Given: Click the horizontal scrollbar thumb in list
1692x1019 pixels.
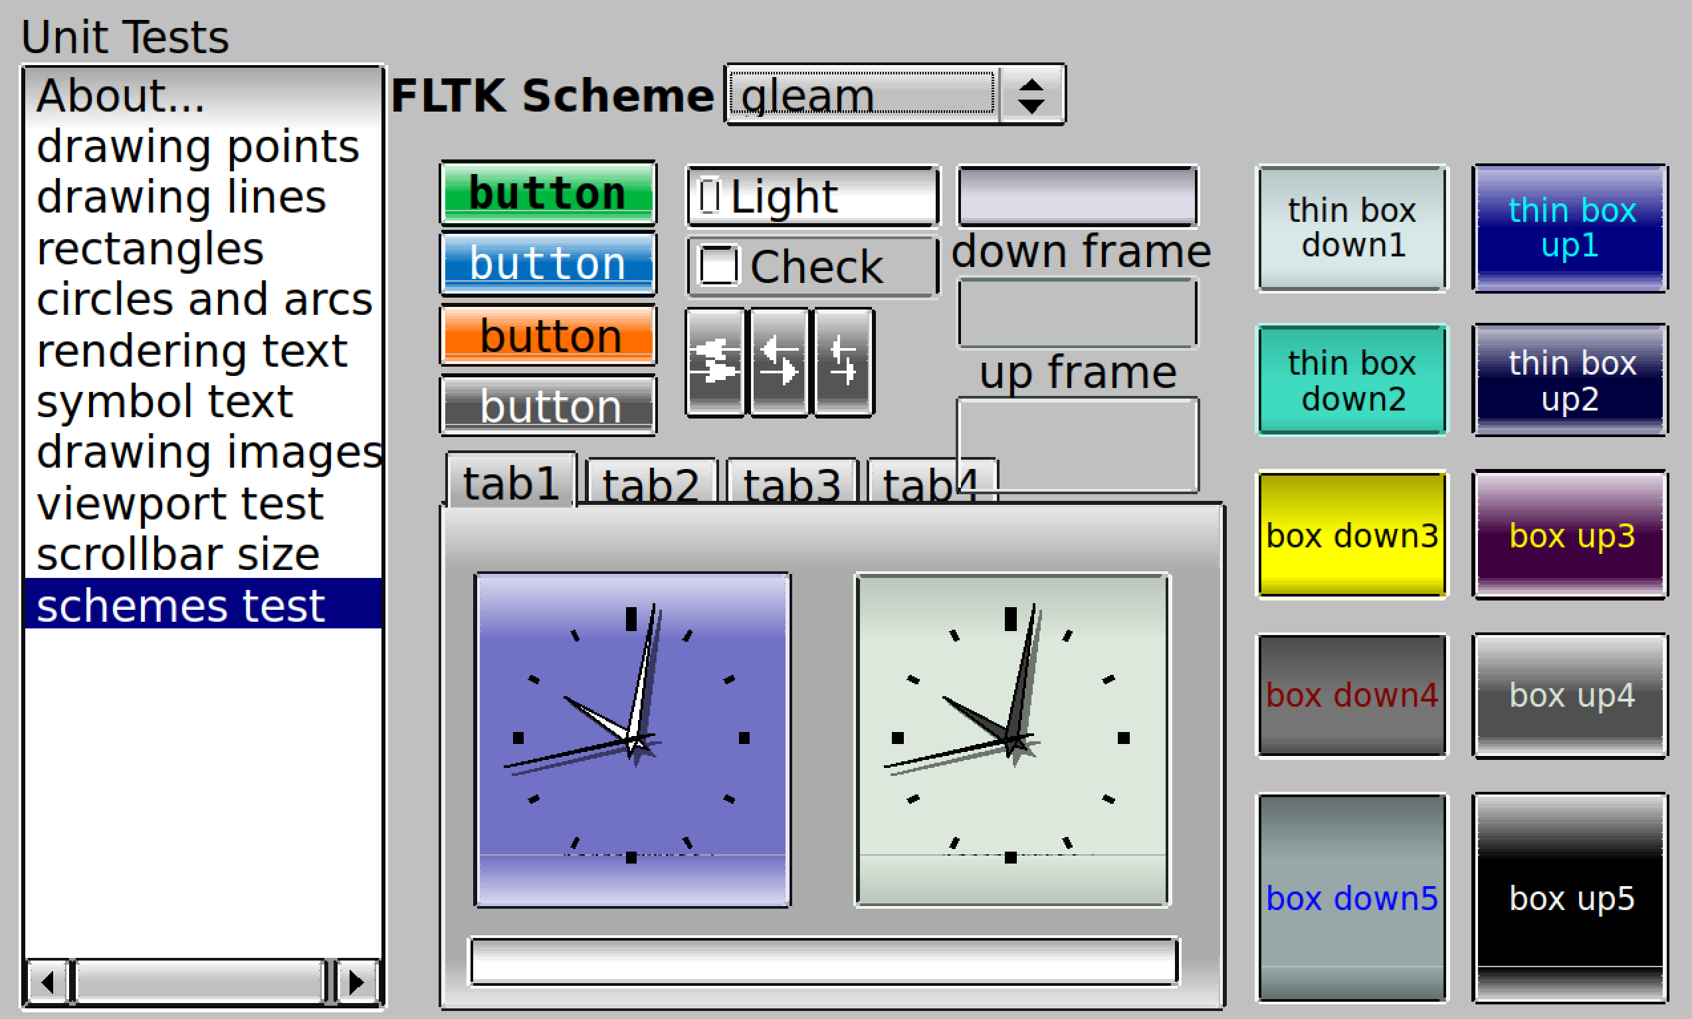Looking at the screenshot, I should (200, 982).
